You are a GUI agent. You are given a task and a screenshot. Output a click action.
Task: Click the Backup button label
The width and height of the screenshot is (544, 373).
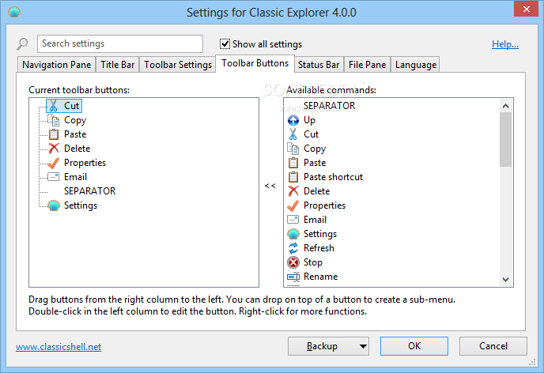[322, 346]
